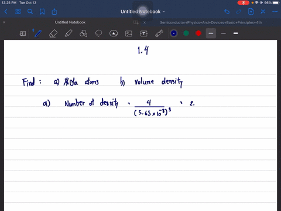Tap the handwritten '1.4' heading
The width and height of the screenshot is (281, 211).
(x=143, y=50)
